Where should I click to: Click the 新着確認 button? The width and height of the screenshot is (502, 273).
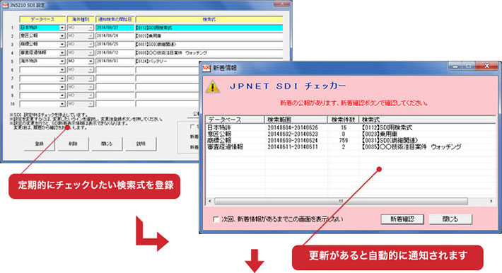(402, 219)
